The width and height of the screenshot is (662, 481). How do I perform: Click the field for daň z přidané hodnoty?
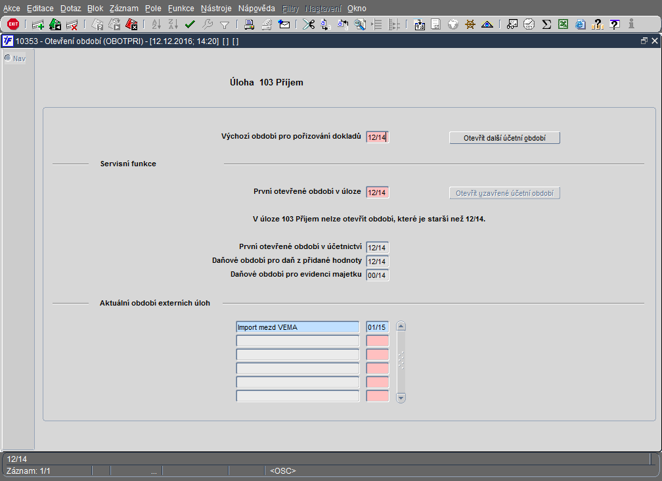pyautogui.click(x=377, y=262)
